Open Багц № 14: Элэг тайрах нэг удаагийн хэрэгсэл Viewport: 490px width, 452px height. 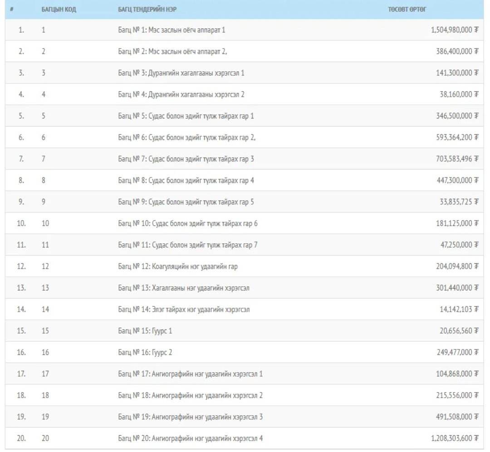click(184, 310)
